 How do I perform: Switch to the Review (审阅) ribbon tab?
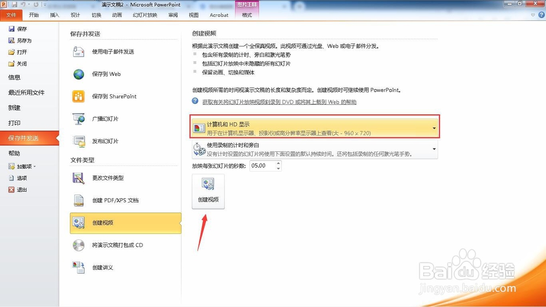point(173,15)
